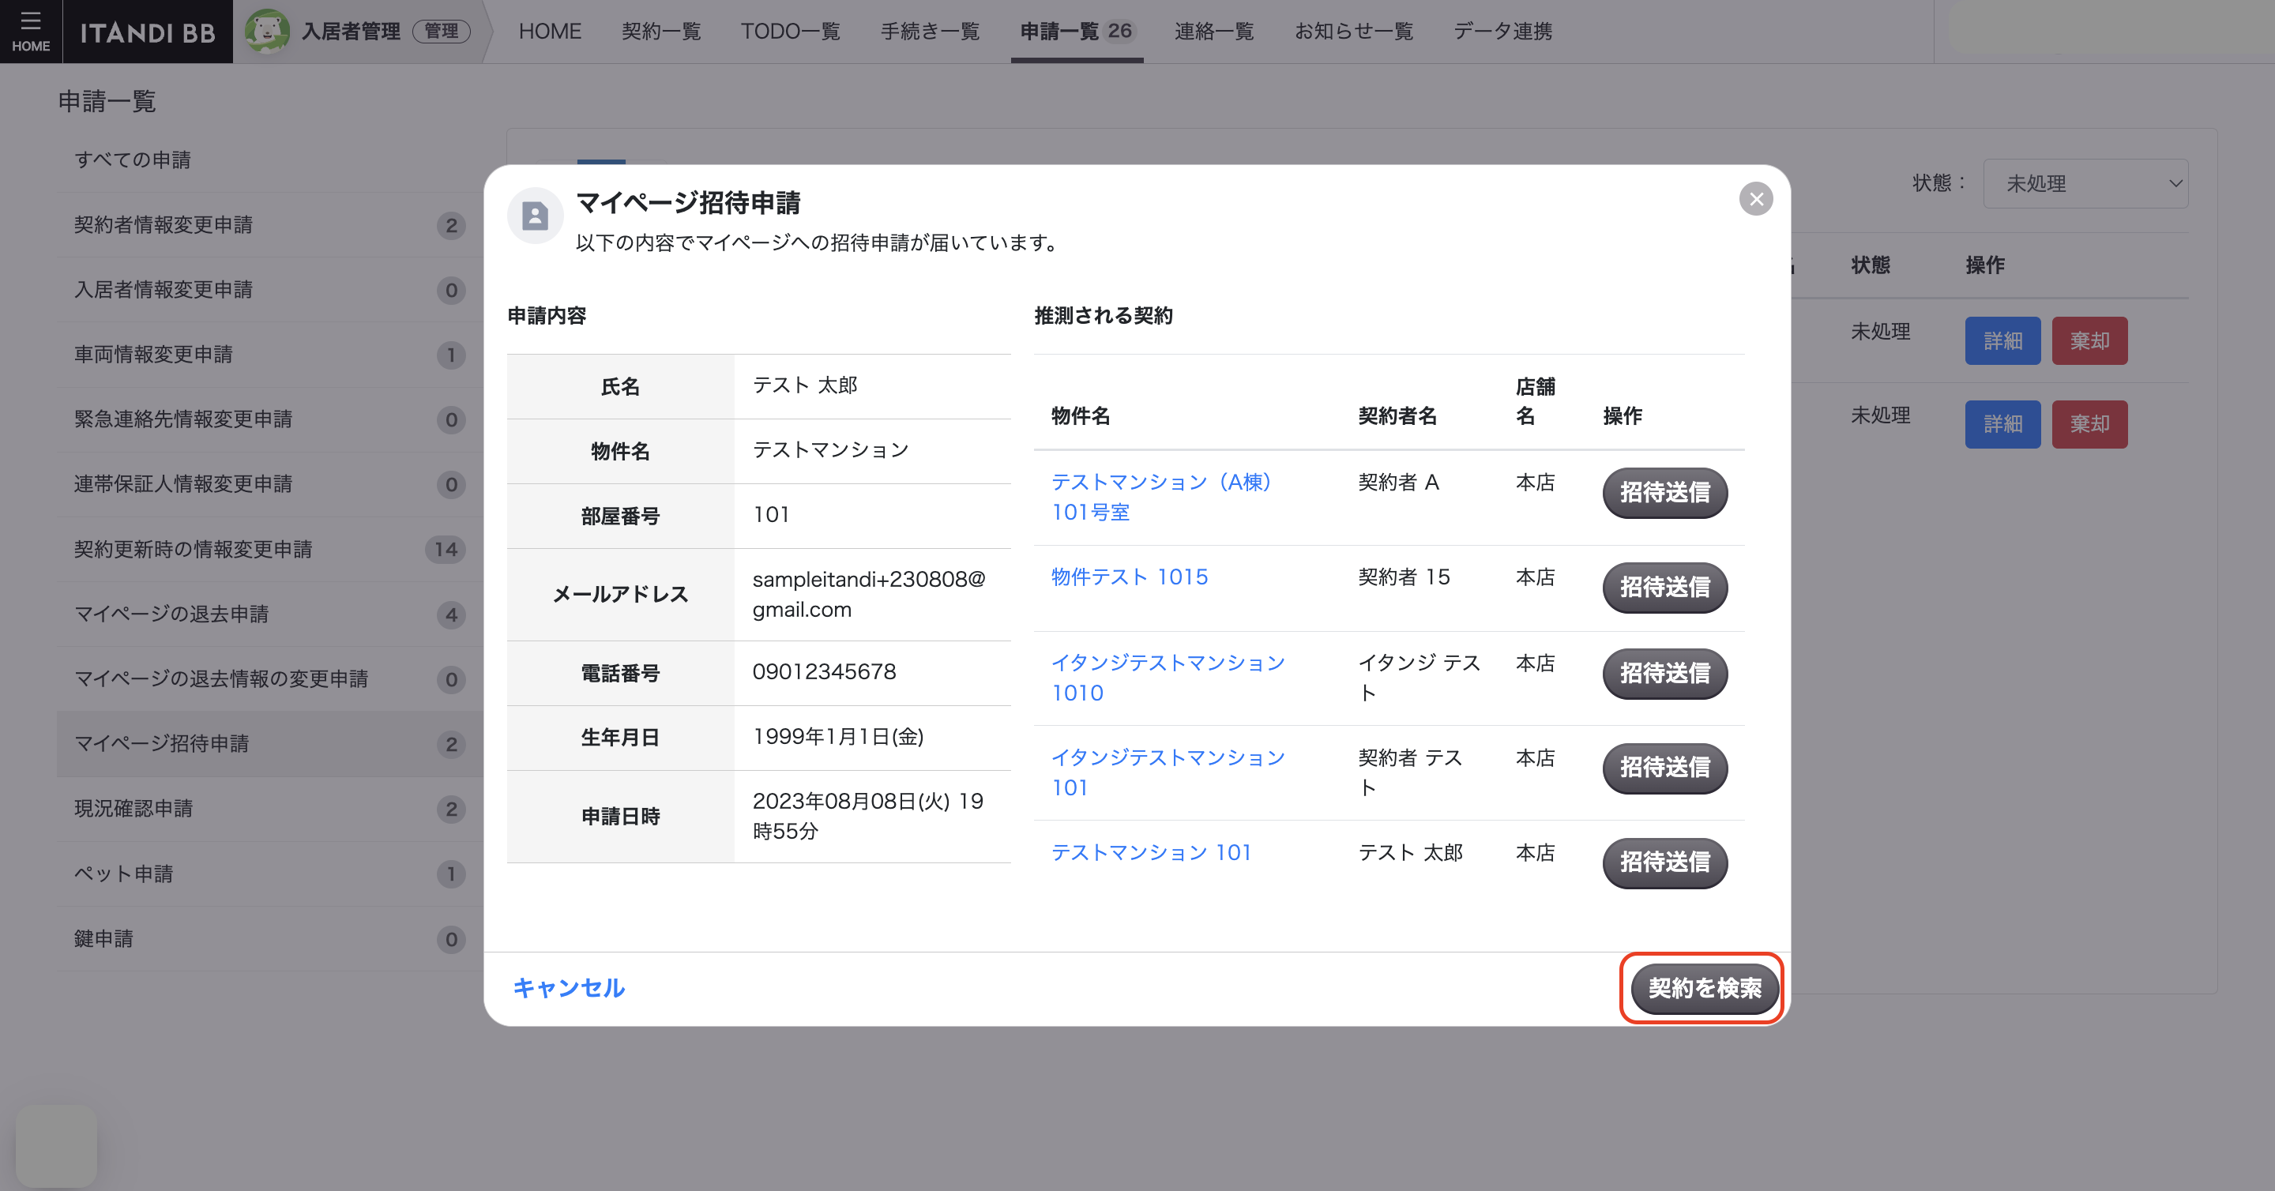Open the 状態 未処理 dropdown
The image size is (2275, 1191).
coord(2085,184)
